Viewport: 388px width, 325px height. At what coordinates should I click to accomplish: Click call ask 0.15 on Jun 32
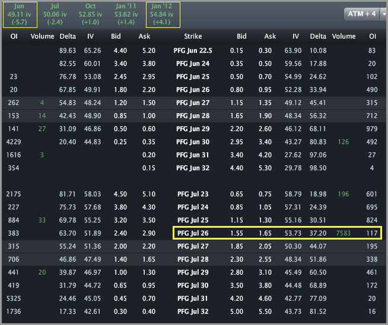149,168
